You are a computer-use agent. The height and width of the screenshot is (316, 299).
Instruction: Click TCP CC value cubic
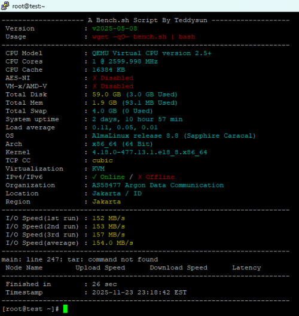coord(102,160)
